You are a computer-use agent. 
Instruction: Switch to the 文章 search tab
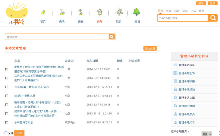tap(169, 11)
